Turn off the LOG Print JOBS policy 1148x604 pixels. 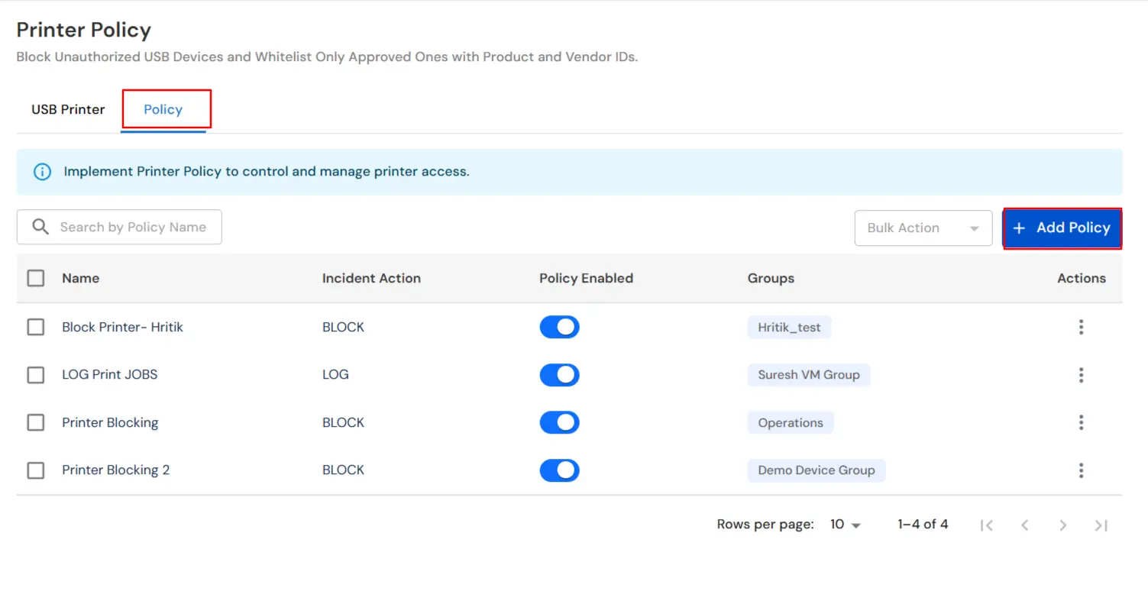(x=559, y=375)
